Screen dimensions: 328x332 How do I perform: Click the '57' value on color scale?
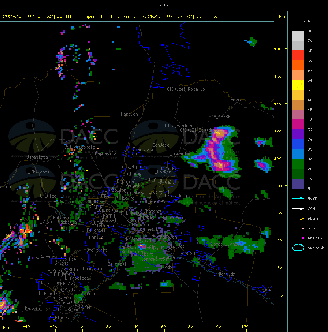coord(310,70)
